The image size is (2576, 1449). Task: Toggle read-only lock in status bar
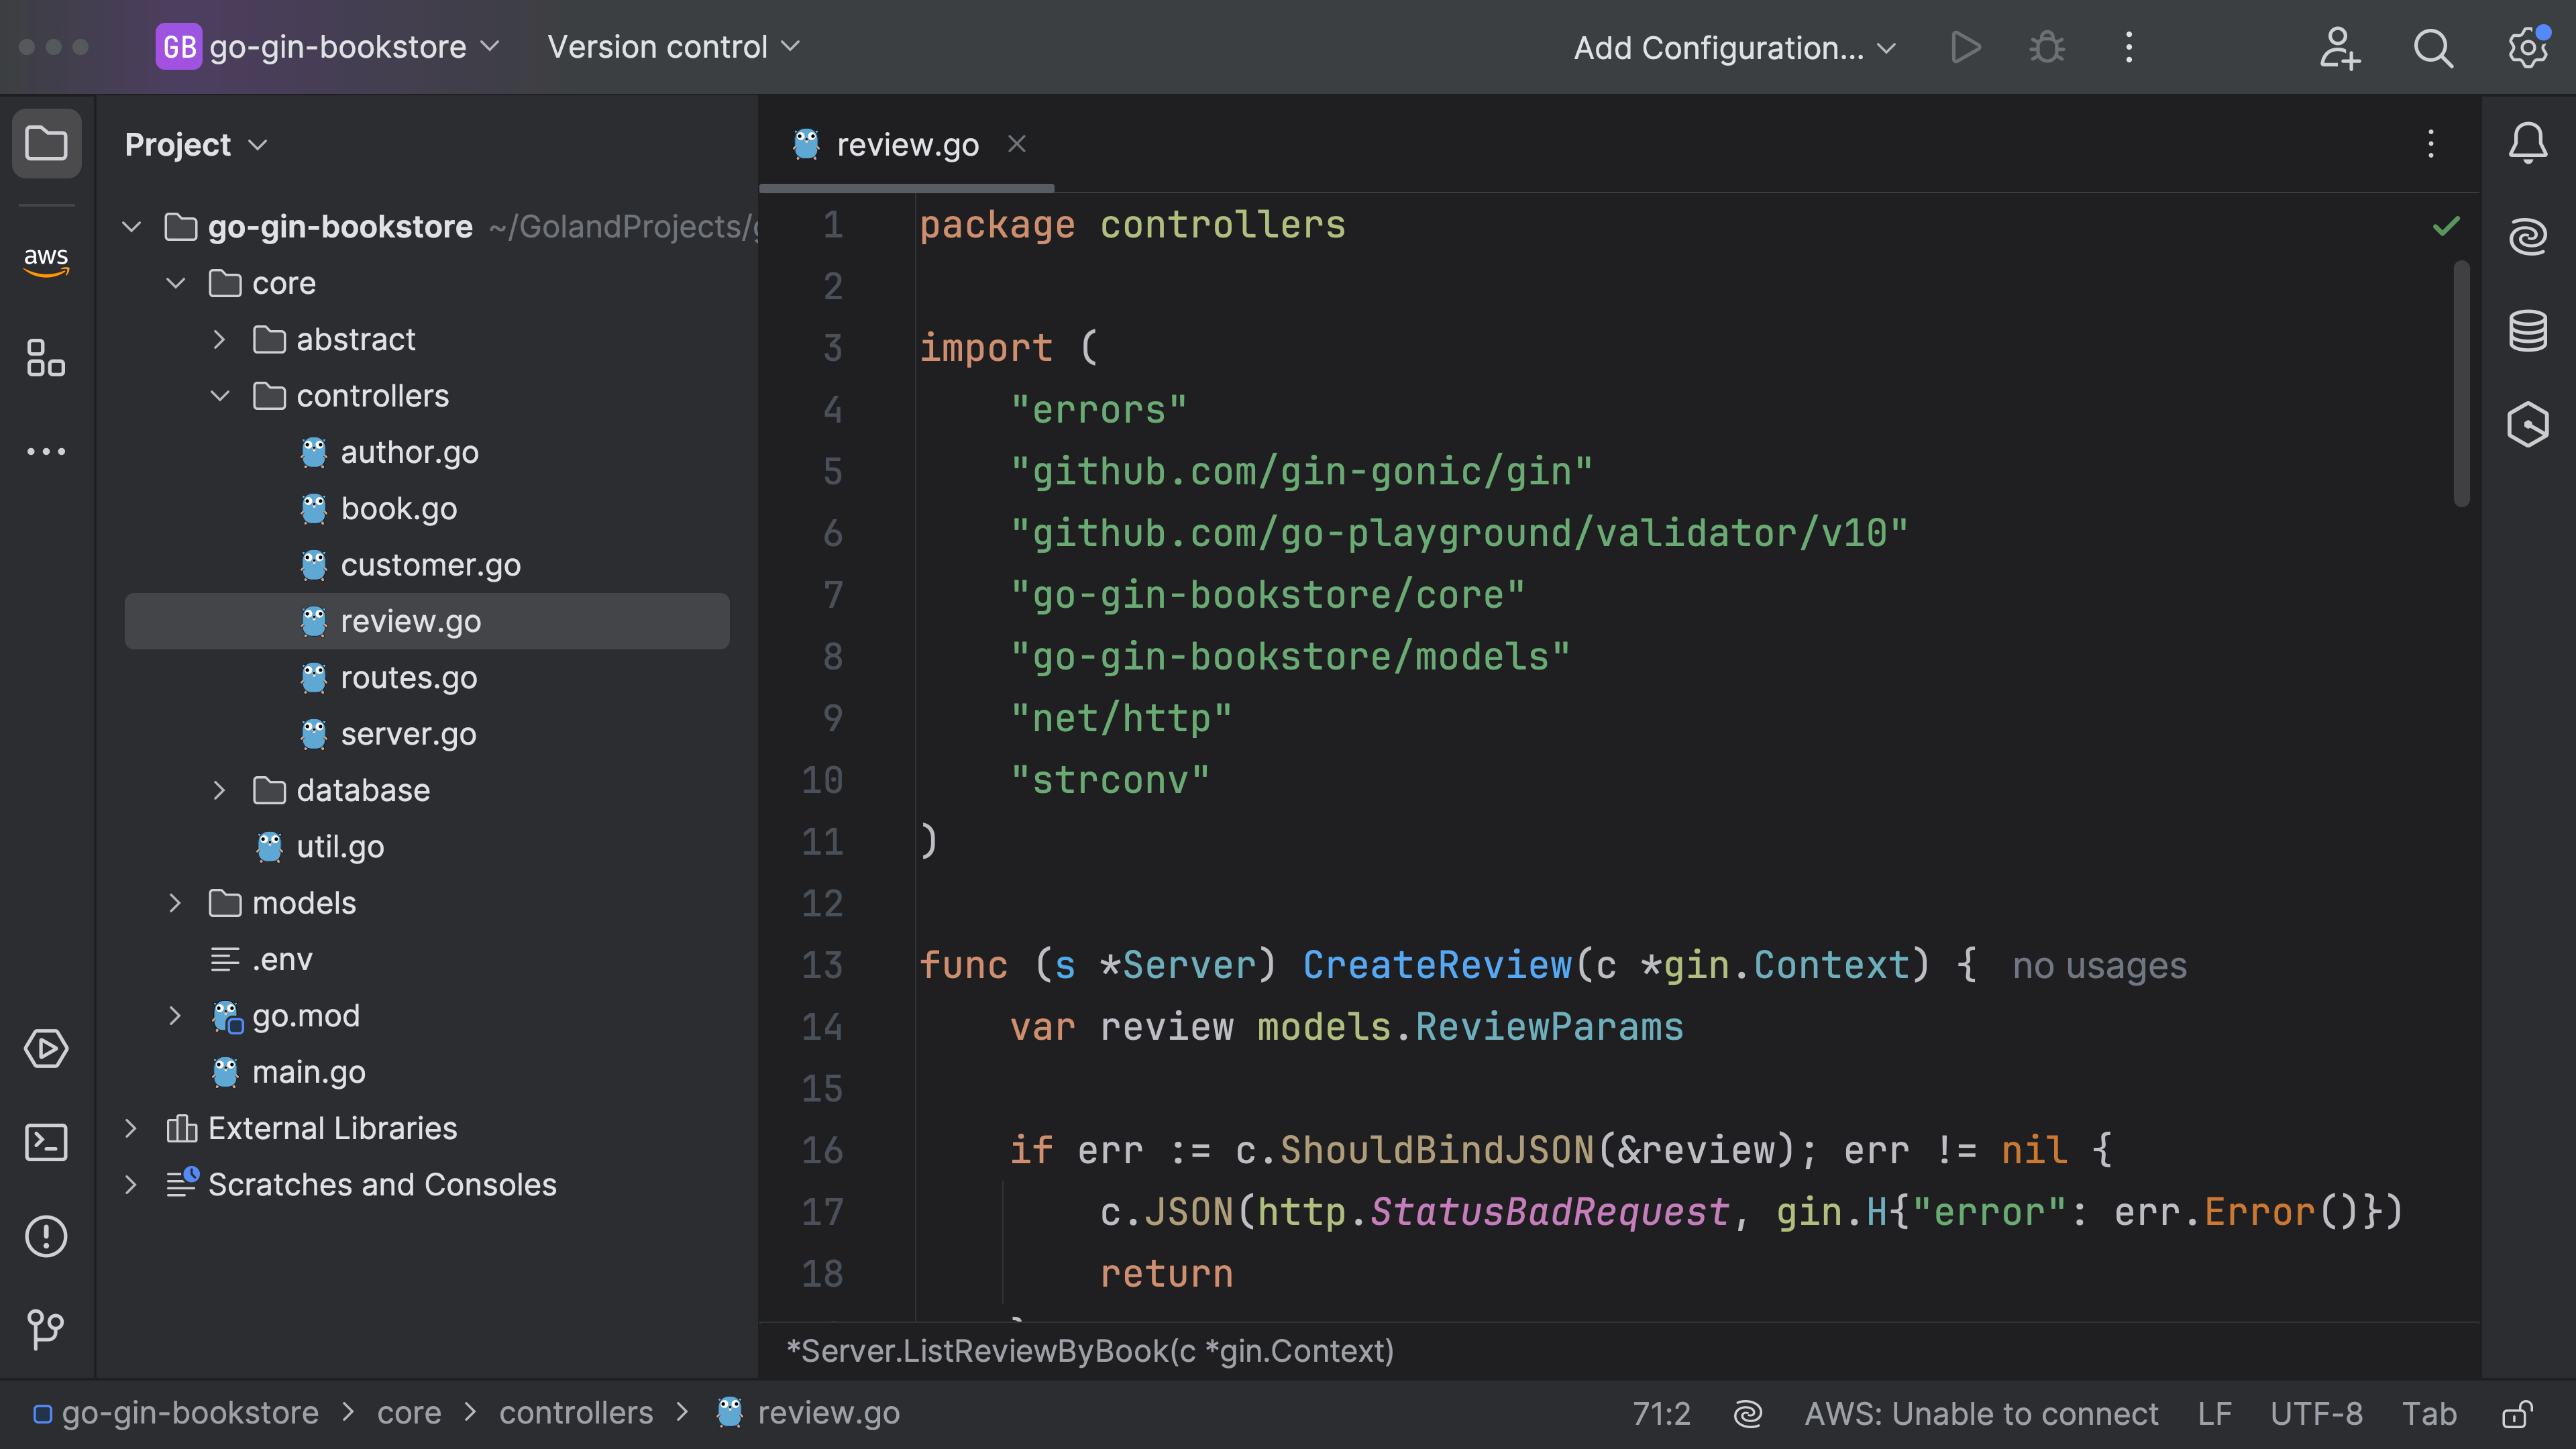(x=2516, y=1414)
